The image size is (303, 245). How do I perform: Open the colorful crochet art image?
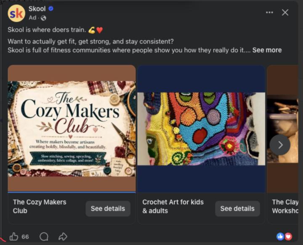pos(201,129)
